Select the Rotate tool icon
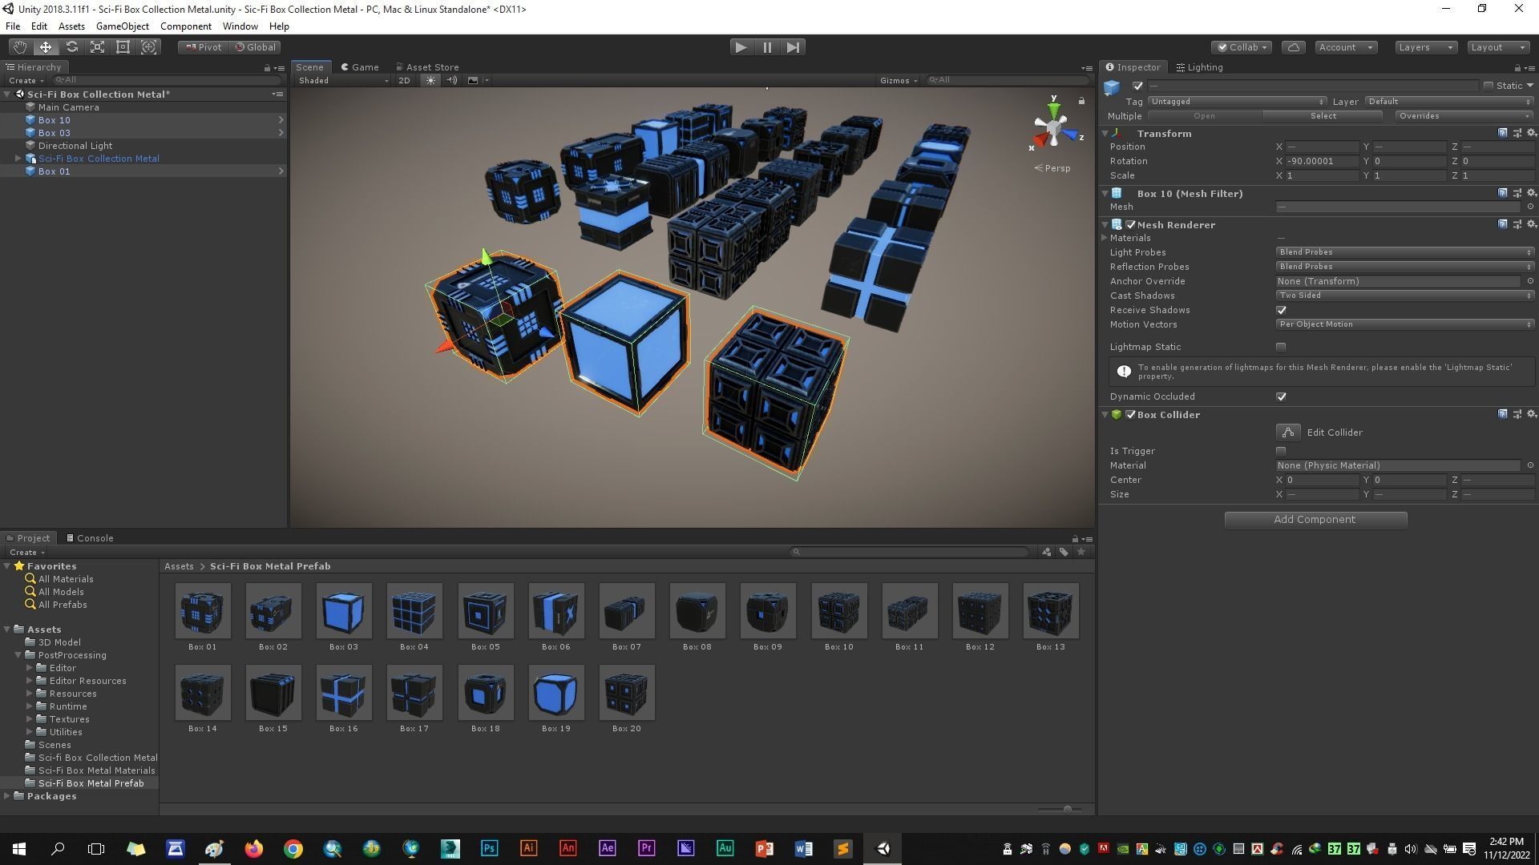 click(x=71, y=47)
